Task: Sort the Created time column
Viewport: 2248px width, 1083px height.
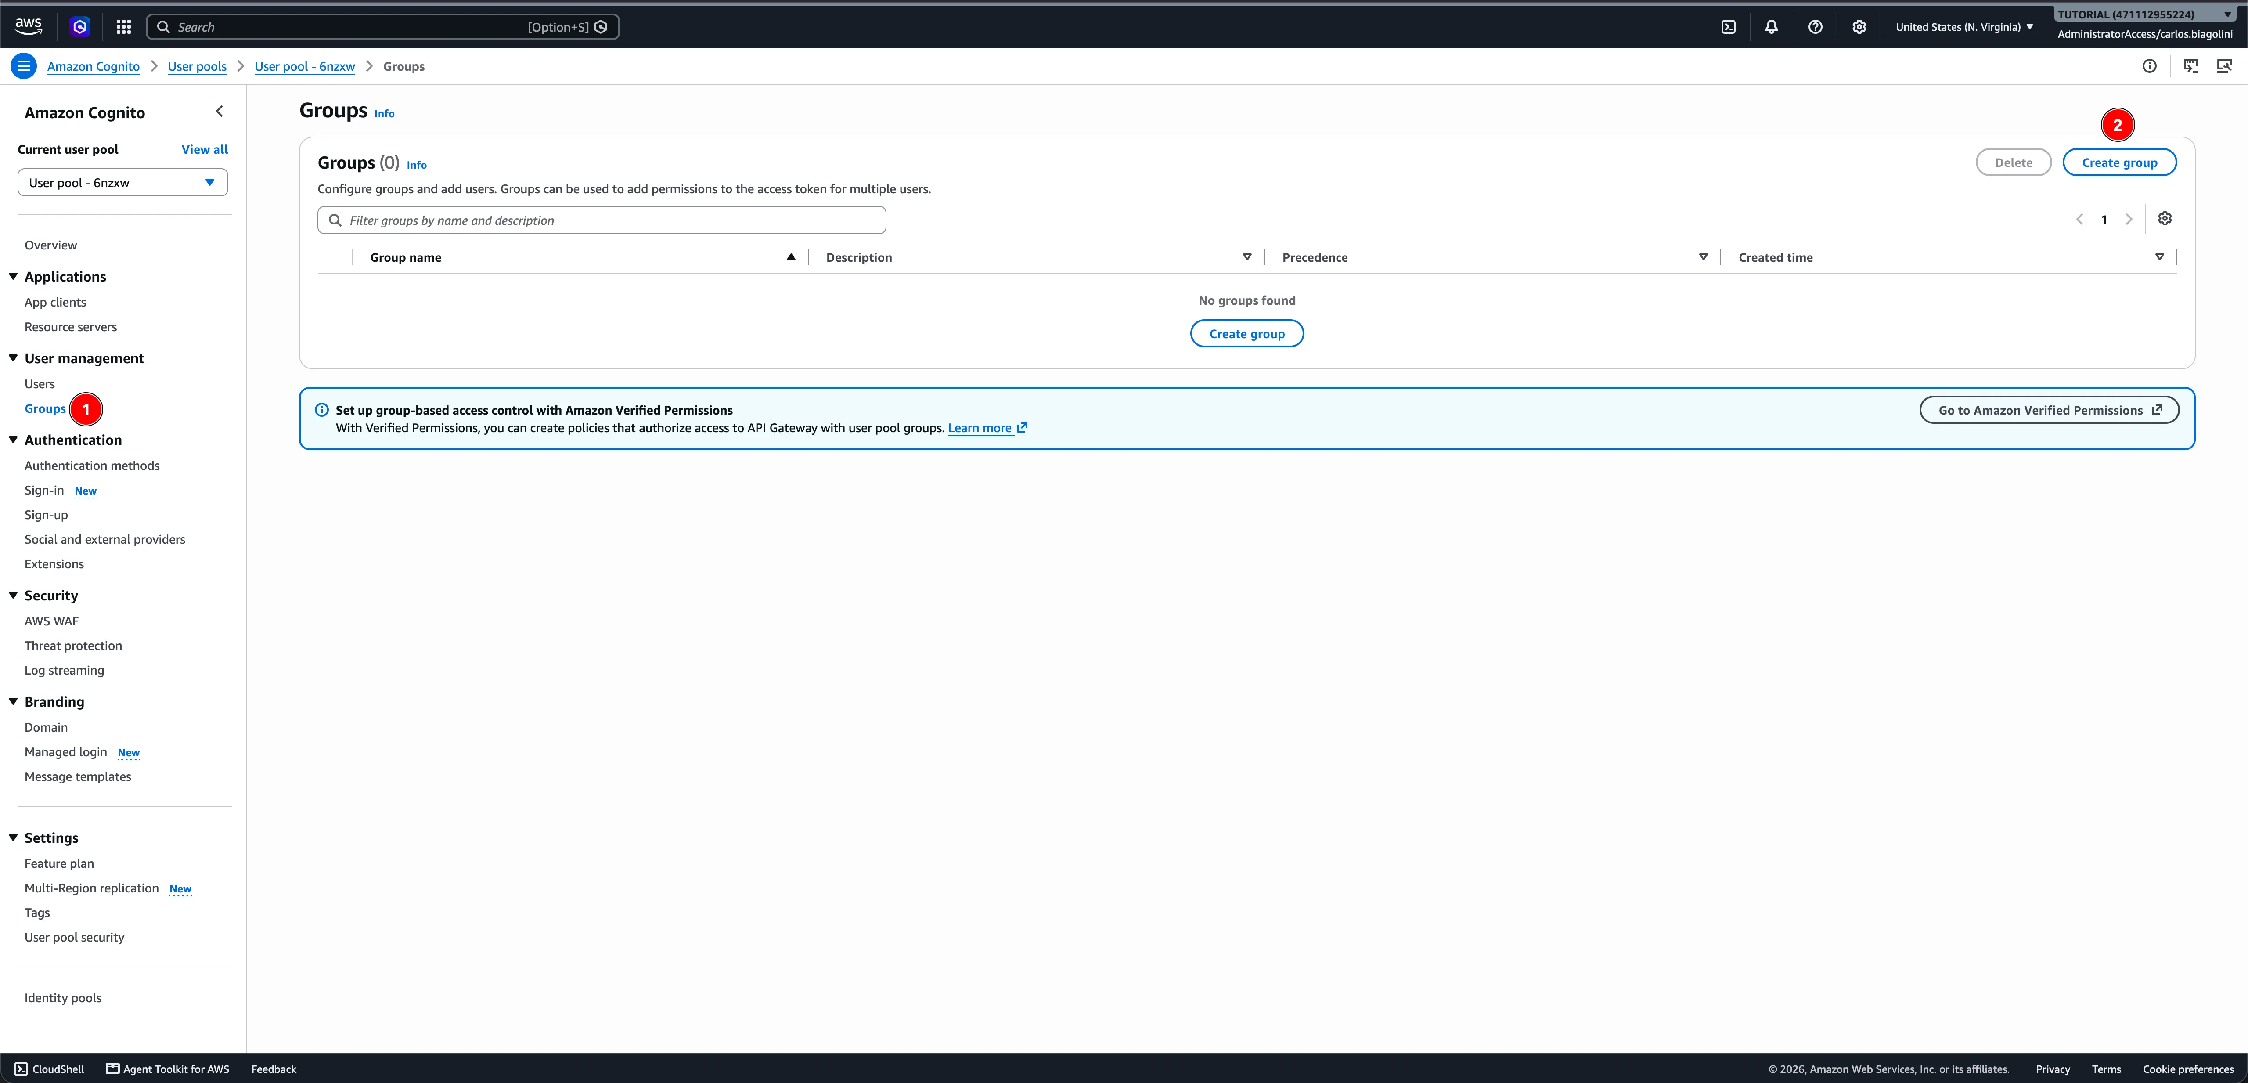Action: pos(2160,256)
